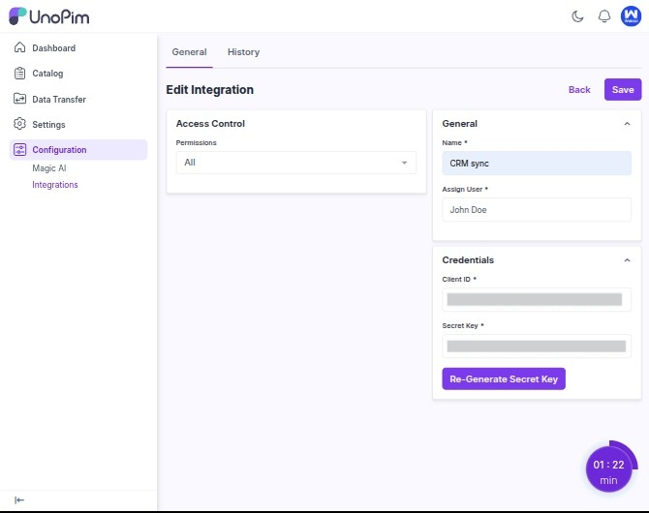Click Re-Generate Secret Key button
The width and height of the screenshot is (649, 513).
[503, 379]
